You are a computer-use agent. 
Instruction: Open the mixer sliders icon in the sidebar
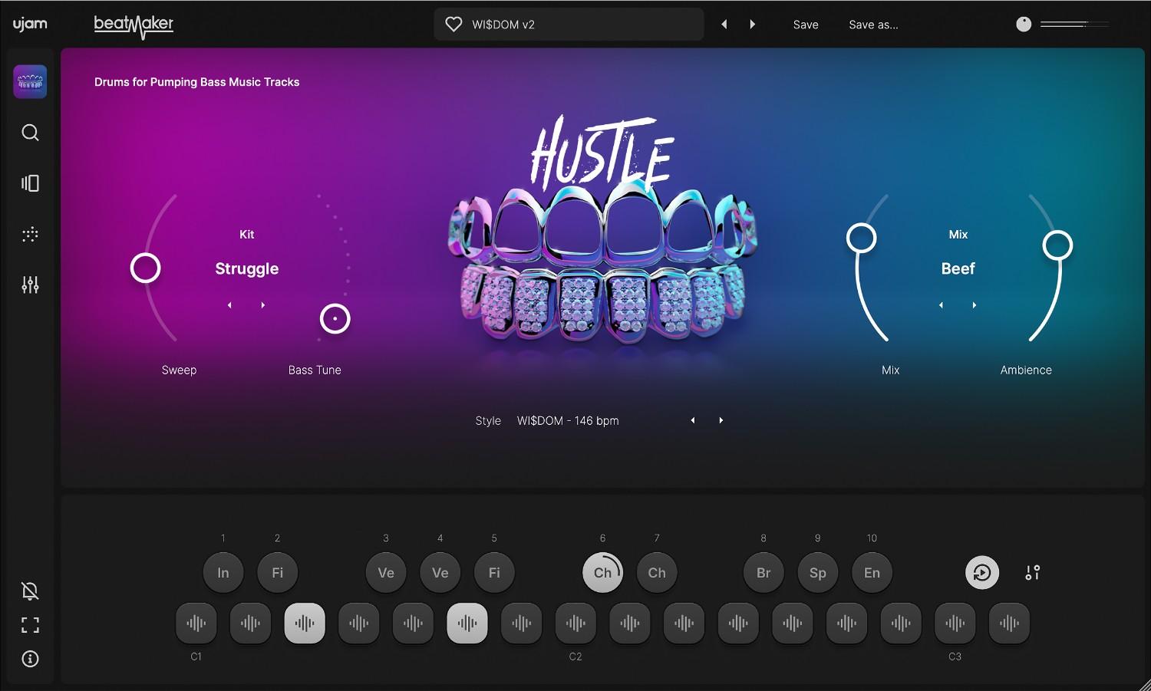coord(30,285)
